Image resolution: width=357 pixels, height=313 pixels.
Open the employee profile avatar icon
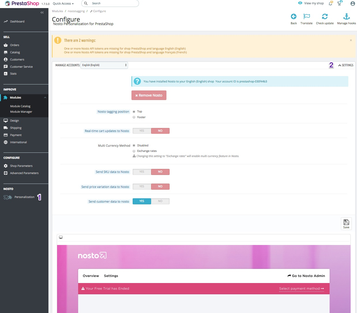[x=352, y=3]
